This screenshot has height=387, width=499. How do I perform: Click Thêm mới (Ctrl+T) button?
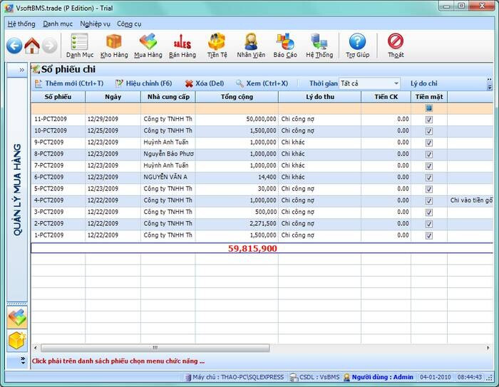tap(68, 83)
